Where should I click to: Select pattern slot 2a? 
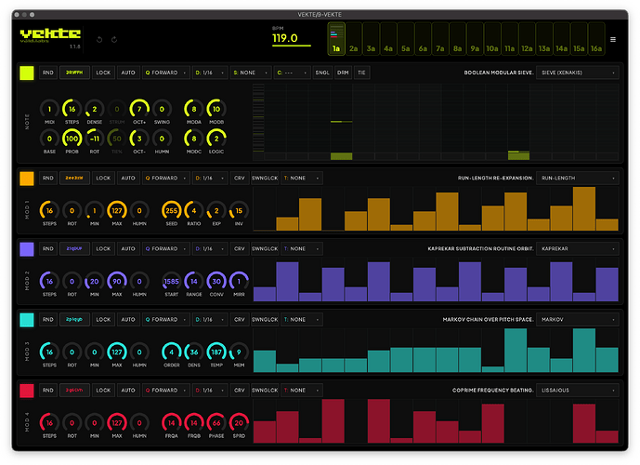[354, 39]
